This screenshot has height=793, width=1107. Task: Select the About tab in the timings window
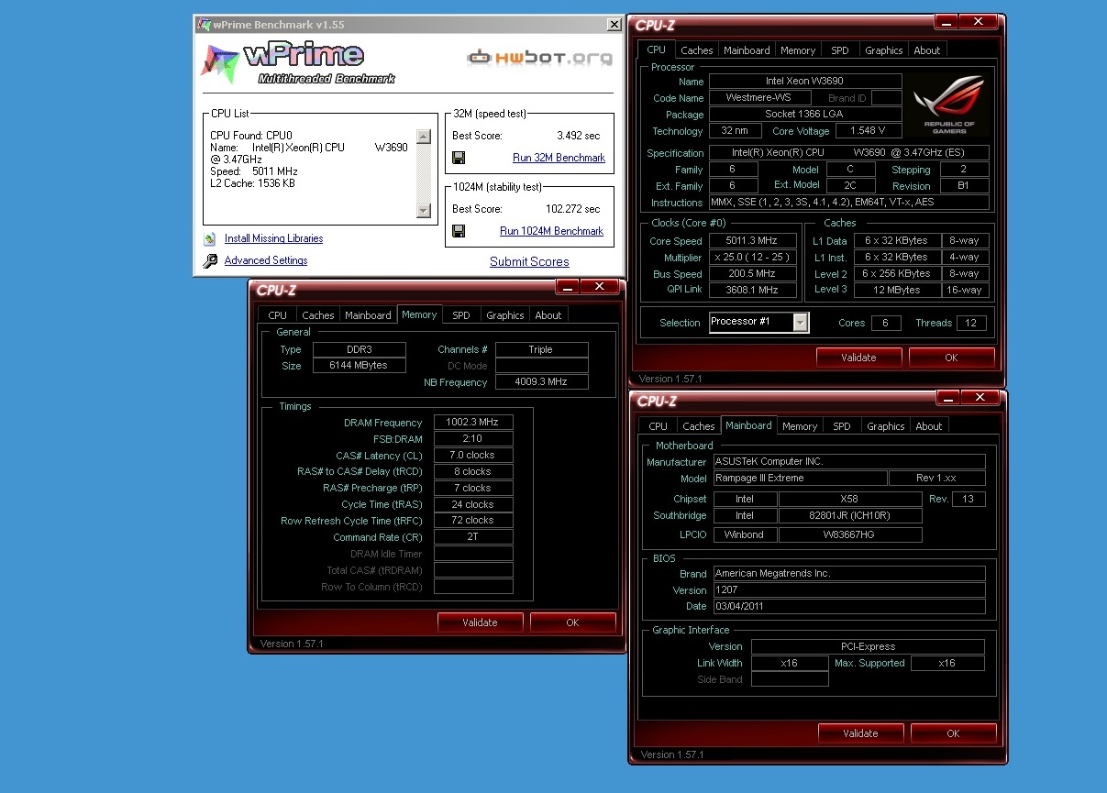click(548, 315)
